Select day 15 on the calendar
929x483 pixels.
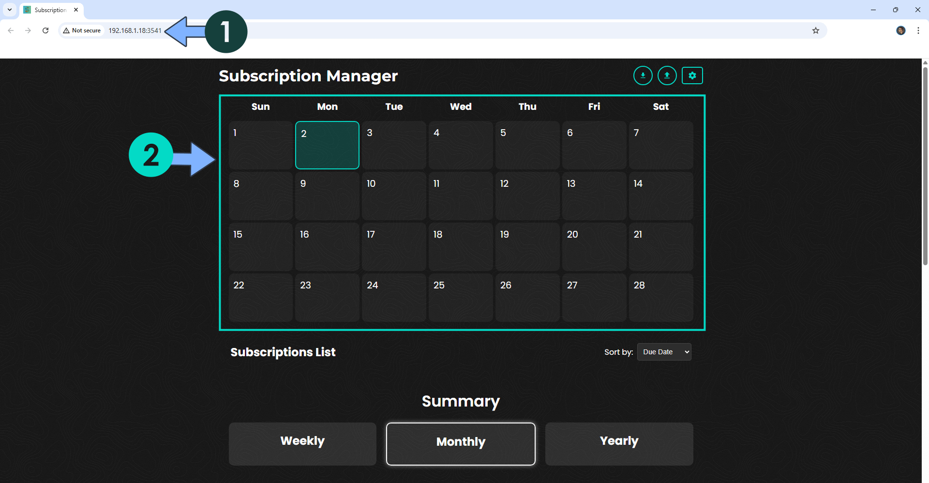point(260,247)
